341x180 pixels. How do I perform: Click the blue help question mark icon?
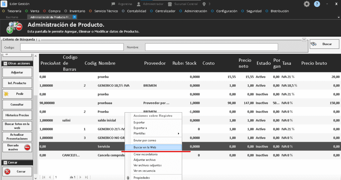coord(317,4)
